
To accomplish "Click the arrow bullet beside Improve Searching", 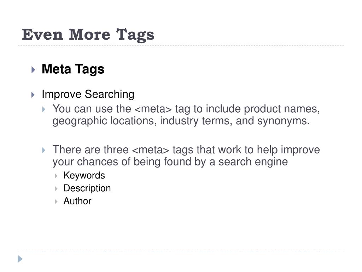I will pos(33,95).
